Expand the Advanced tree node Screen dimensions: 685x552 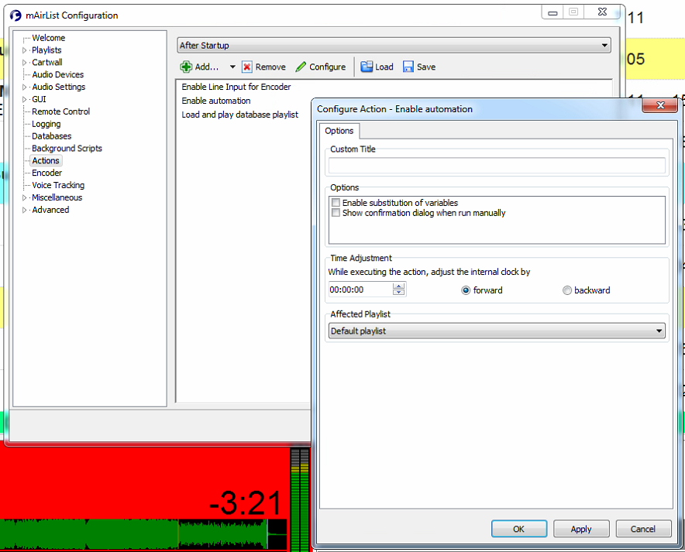click(25, 210)
